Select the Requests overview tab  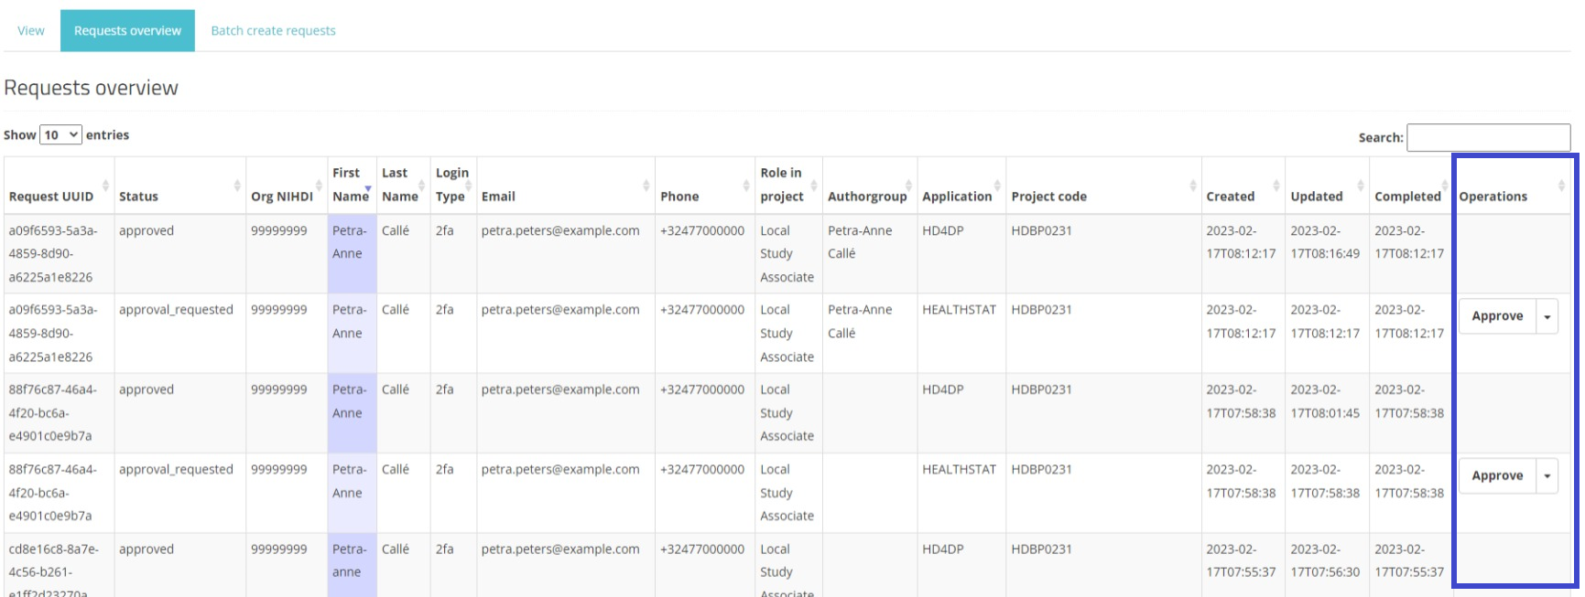(127, 31)
